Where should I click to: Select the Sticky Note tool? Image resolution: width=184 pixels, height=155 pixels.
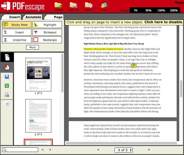point(17,25)
